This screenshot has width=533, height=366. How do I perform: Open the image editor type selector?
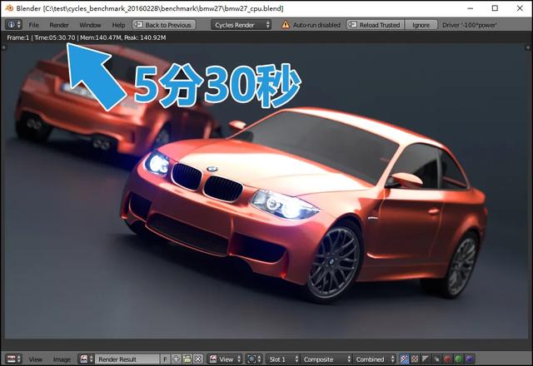[14, 359]
